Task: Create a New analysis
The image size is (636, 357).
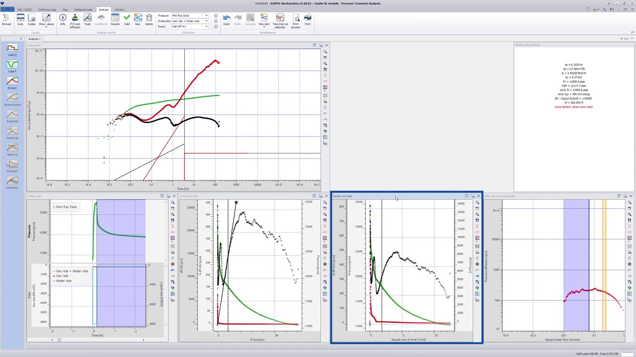Action: (138, 20)
